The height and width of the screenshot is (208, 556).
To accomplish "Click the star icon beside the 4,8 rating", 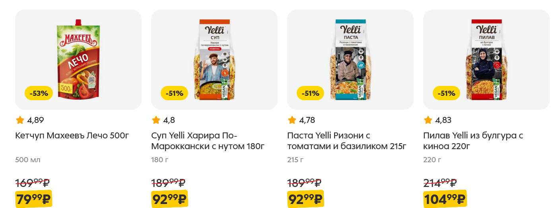I will coord(156,120).
